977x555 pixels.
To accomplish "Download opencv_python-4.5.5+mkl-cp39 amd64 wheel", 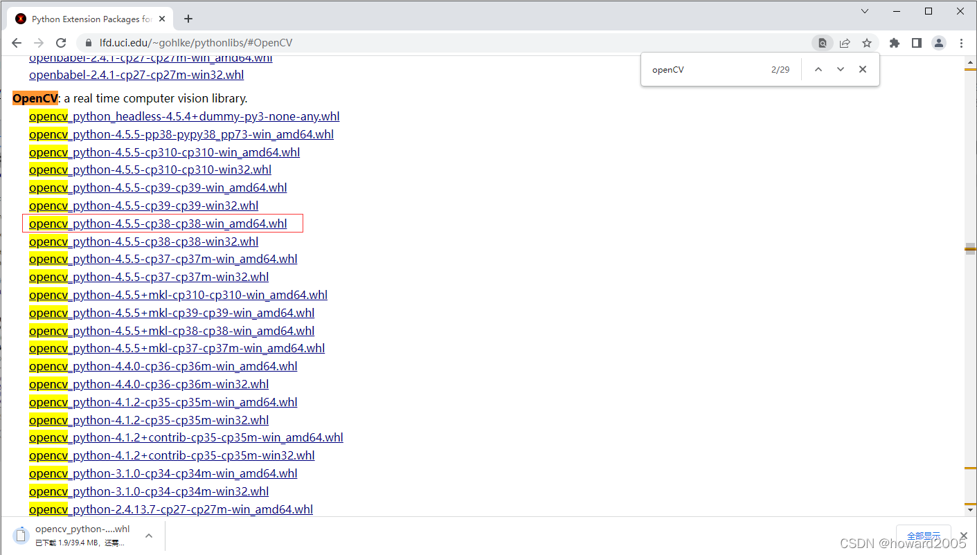I will click(x=172, y=313).
